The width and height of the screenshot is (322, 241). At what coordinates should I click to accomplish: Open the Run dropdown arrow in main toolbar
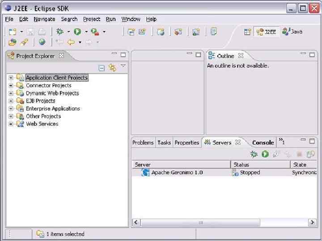pyautogui.click(x=86, y=32)
